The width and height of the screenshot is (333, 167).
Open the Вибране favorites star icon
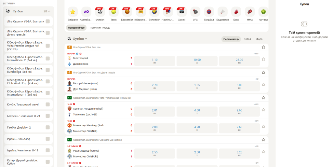[x=73, y=12]
